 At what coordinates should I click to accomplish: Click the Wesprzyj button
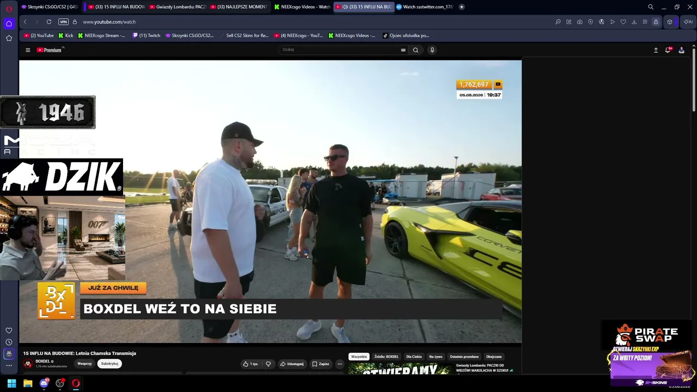point(84,364)
